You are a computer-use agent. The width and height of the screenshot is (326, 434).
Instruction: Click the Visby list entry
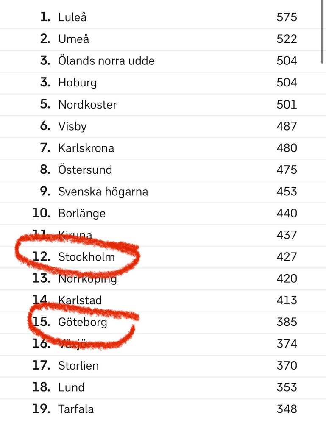163,126
